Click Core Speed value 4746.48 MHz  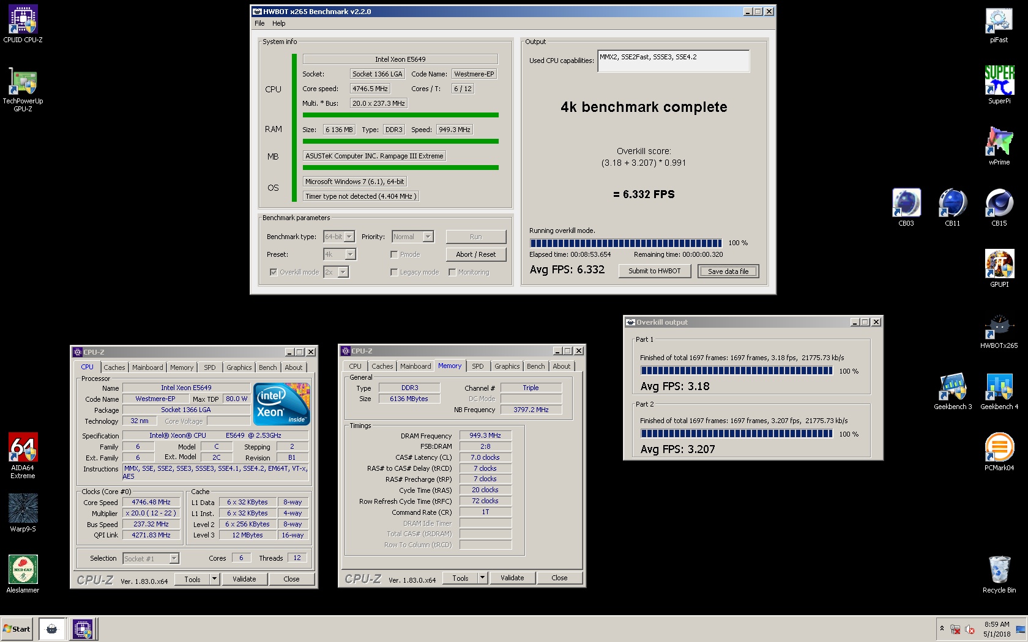pos(151,502)
